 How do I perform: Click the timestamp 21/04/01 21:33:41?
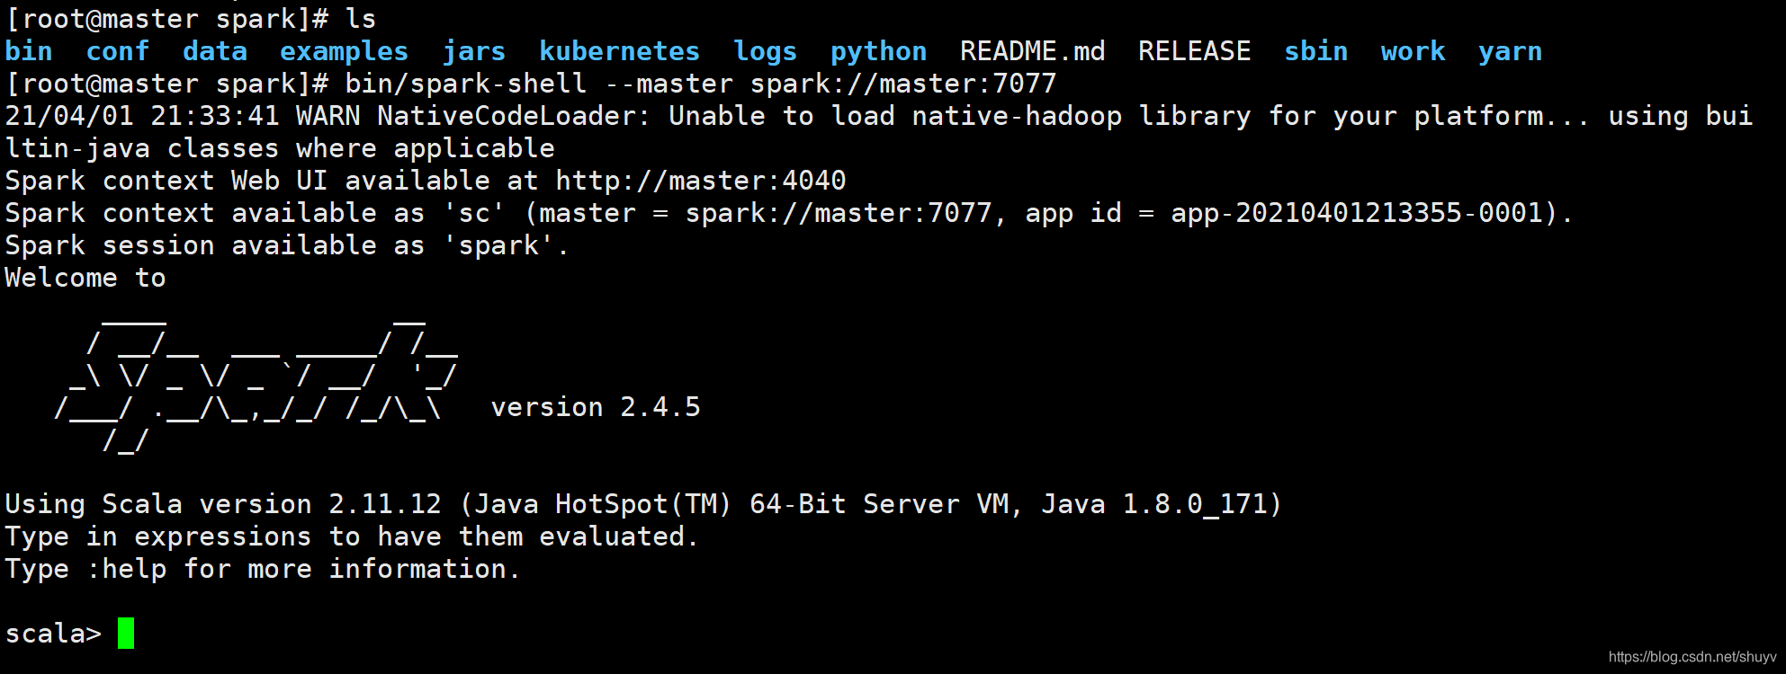click(x=142, y=116)
